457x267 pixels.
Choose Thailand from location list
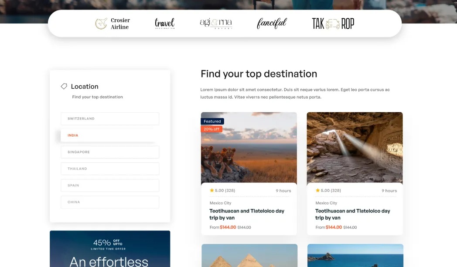(110, 169)
